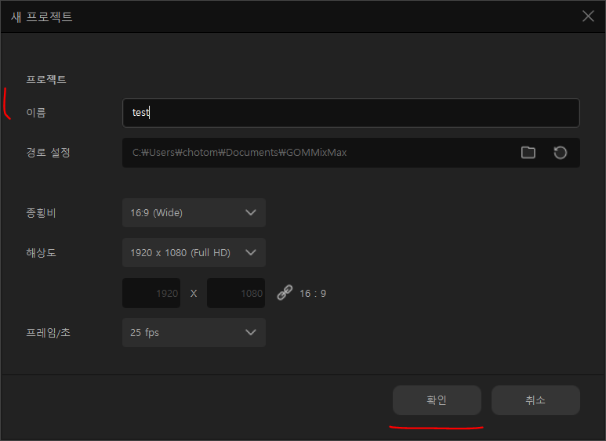Click the height field showing 1080
The width and height of the screenshot is (606, 441).
236,293
